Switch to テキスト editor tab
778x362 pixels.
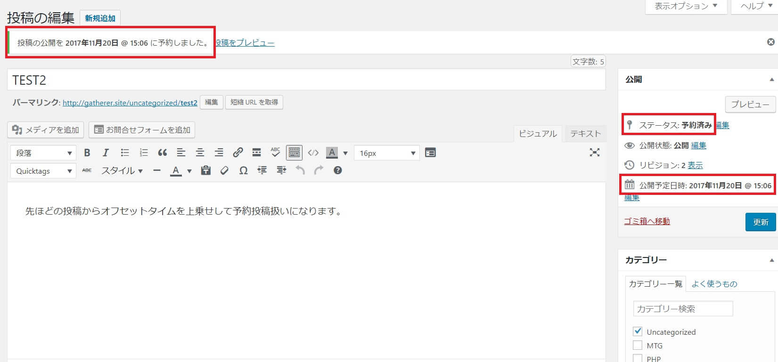pyautogui.click(x=585, y=134)
